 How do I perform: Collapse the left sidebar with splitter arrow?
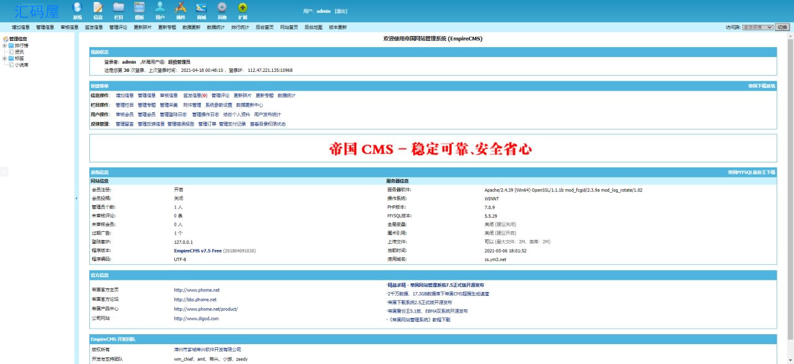76,198
